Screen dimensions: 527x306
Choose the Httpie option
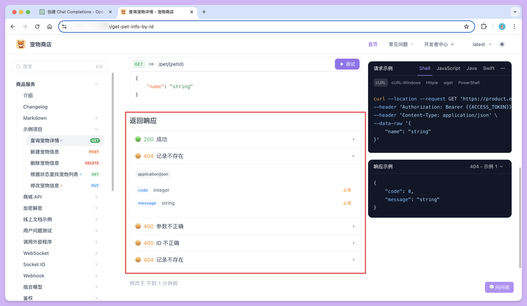432,83
